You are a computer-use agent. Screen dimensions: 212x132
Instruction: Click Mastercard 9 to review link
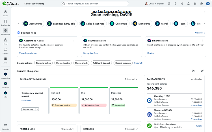point(196,119)
